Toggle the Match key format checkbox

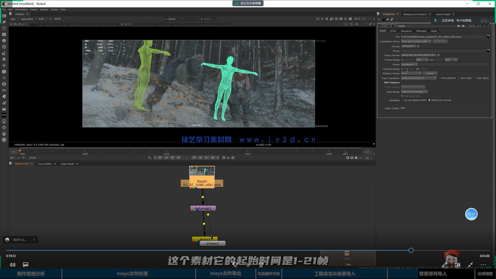(429, 100)
